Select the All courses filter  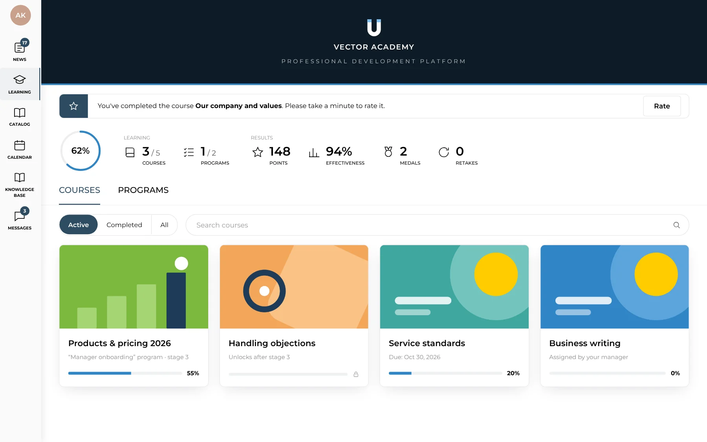tap(164, 225)
